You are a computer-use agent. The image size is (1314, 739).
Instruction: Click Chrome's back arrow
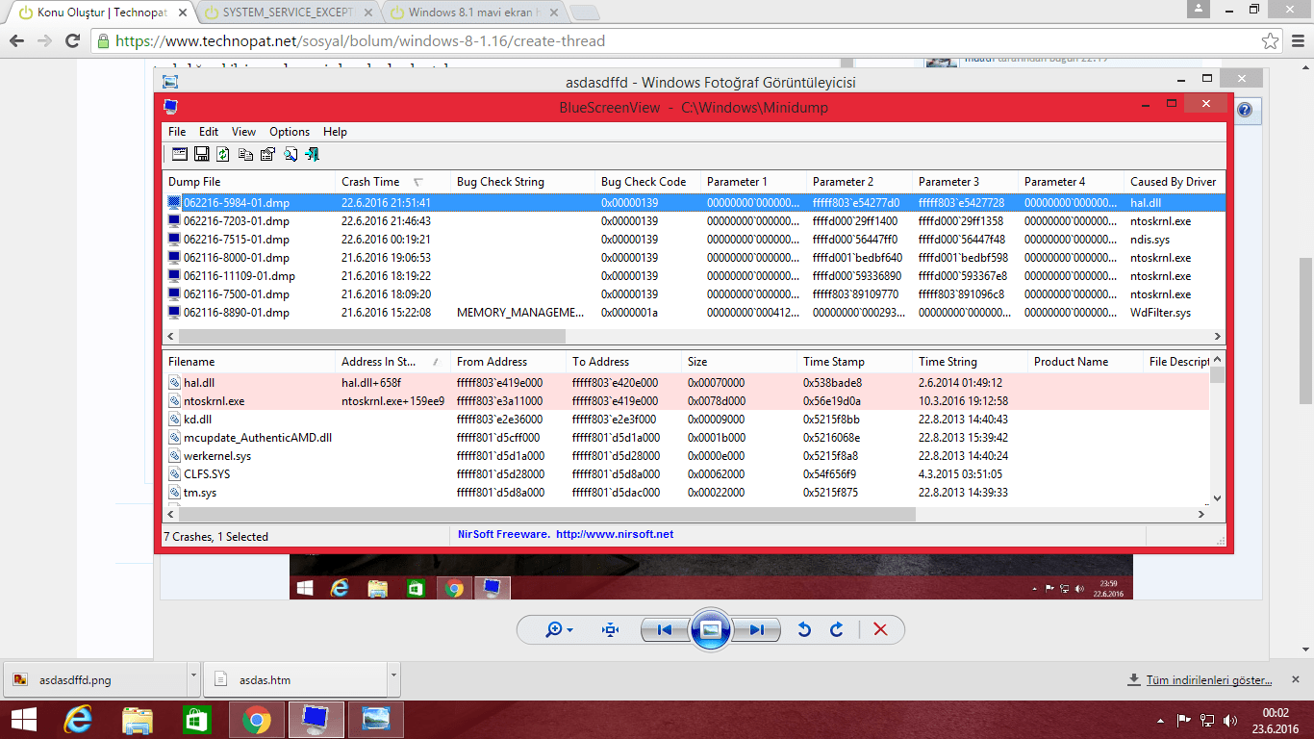tap(16, 41)
